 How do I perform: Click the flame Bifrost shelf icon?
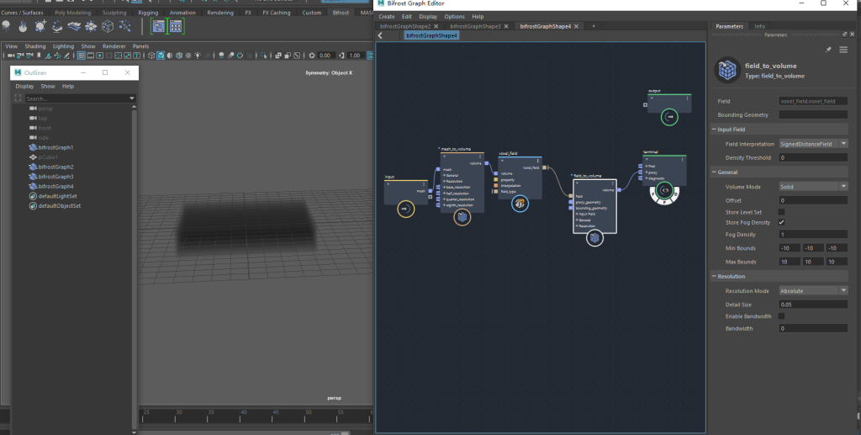tap(23, 26)
